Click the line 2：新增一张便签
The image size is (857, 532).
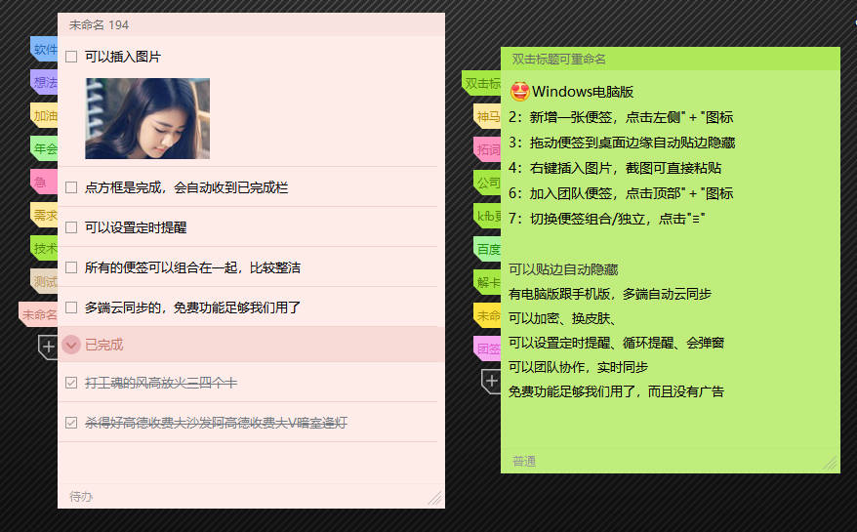coord(621,117)
